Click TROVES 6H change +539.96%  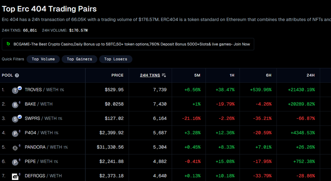click(x=261, y=90)
